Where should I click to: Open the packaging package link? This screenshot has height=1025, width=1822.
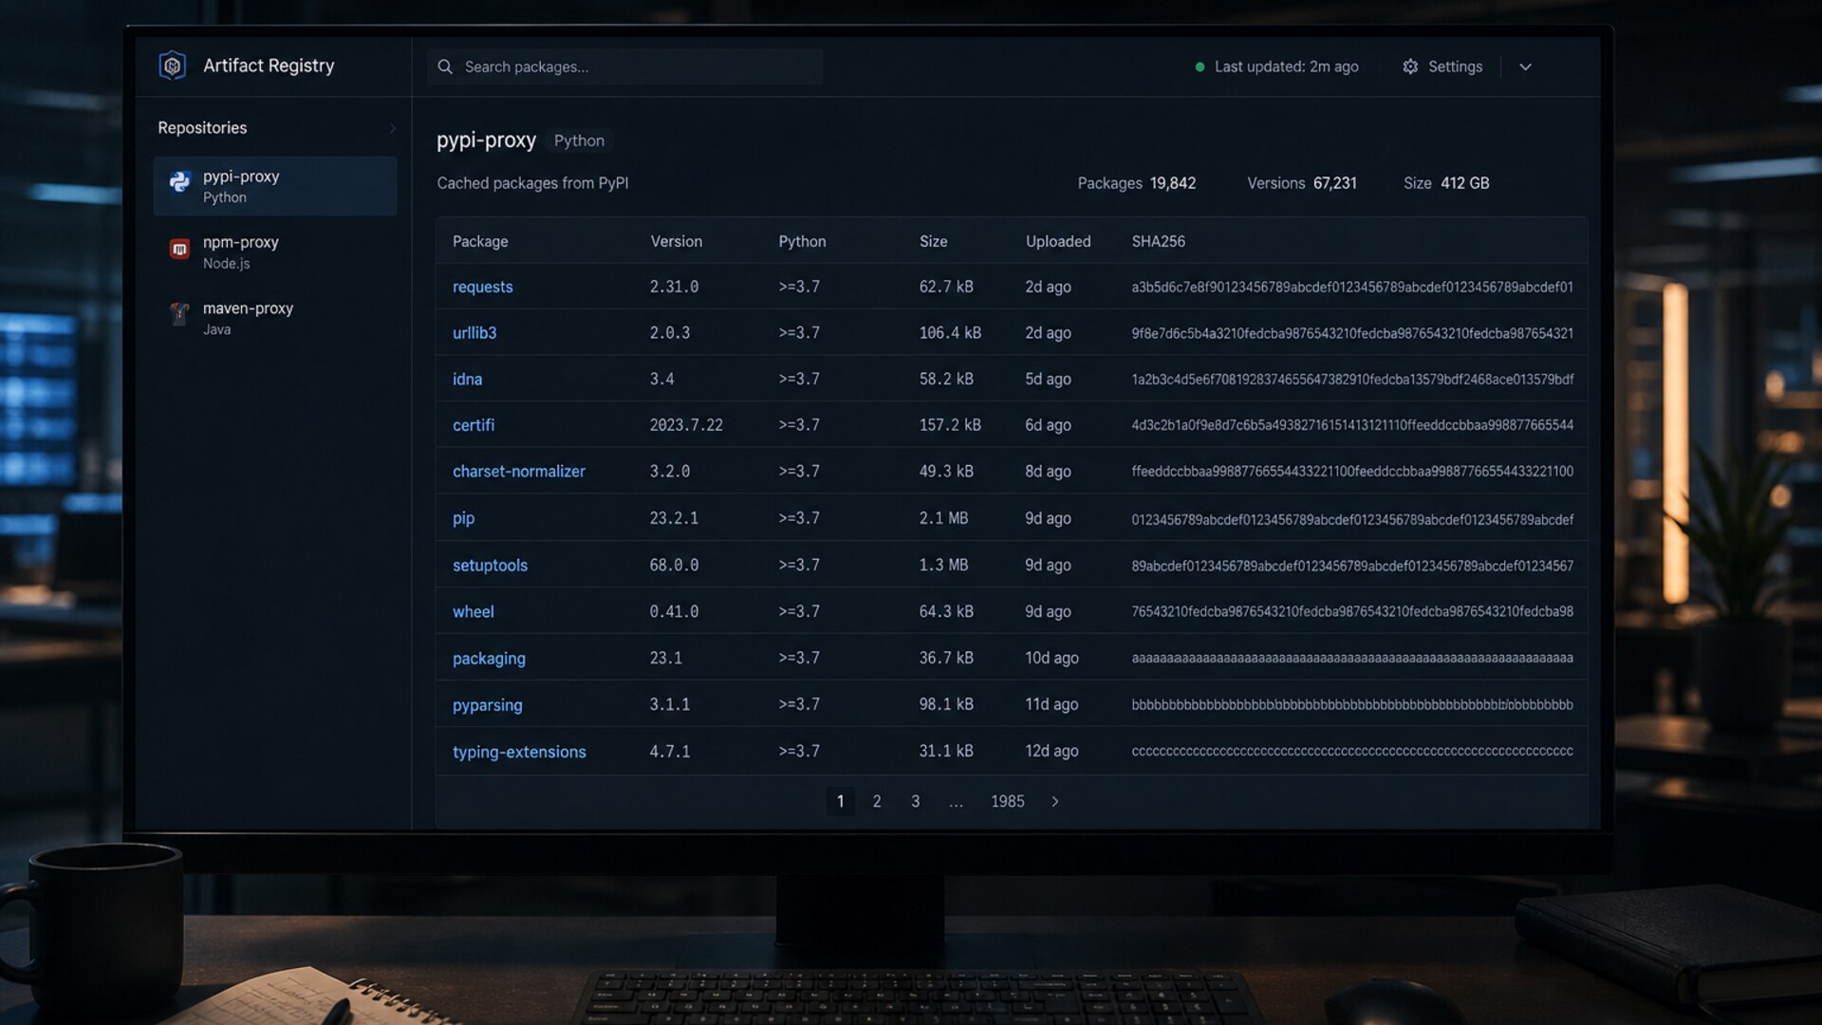(x=489, y=658)
